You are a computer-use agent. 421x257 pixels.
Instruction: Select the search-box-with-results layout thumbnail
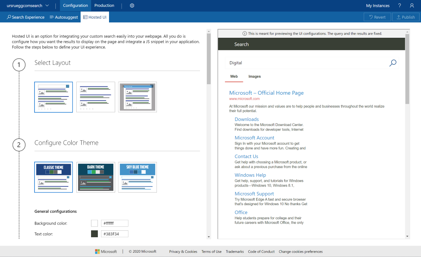click(x=53, y=97)
